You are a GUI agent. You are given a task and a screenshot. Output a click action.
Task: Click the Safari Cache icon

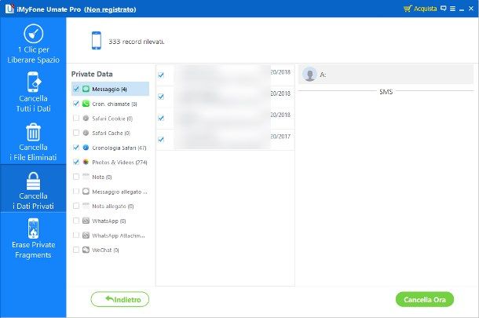pyautogui.click(x=86, y=133)
